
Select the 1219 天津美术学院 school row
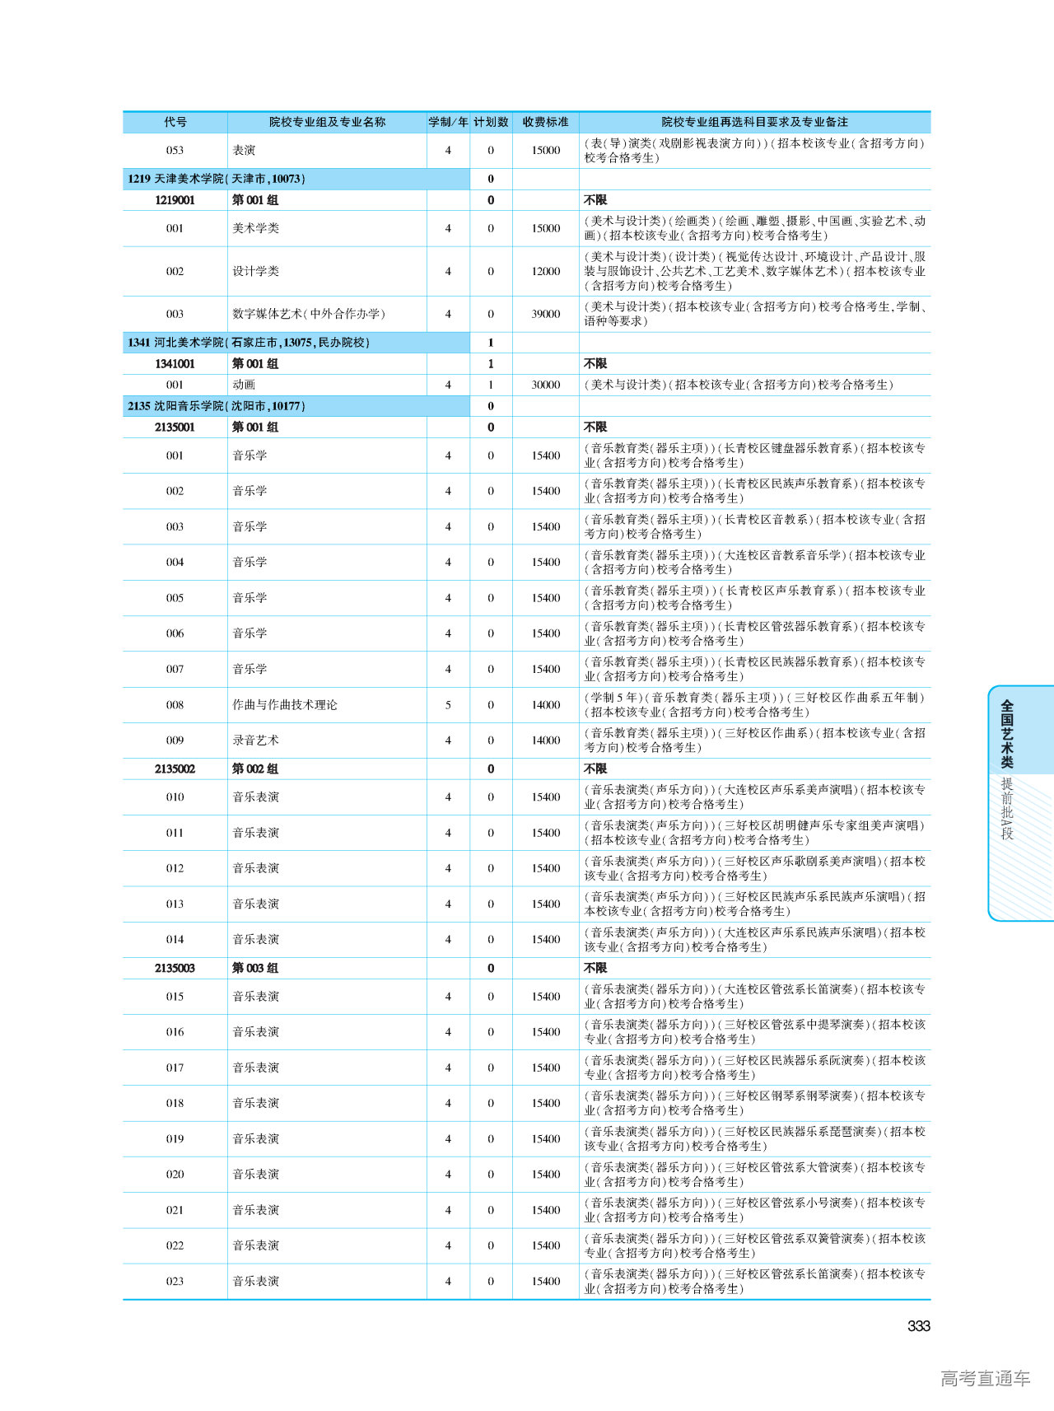217,179
